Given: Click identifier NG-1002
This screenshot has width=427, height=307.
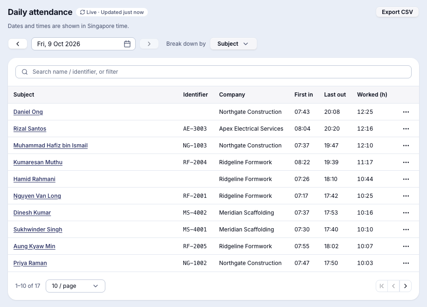Looking at the screenshot, I should (195, 263).
